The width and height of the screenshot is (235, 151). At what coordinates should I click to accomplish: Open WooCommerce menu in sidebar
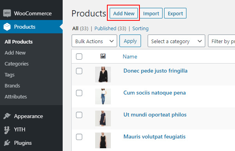31,13
